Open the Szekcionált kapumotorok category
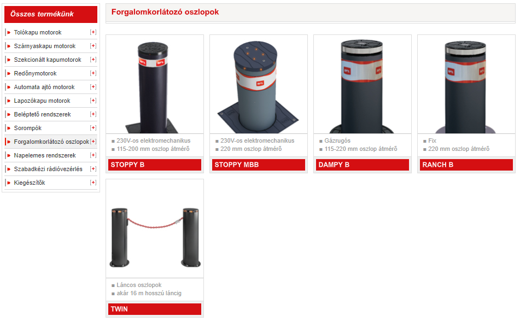The image size is (520, 322). pos(48,60)
